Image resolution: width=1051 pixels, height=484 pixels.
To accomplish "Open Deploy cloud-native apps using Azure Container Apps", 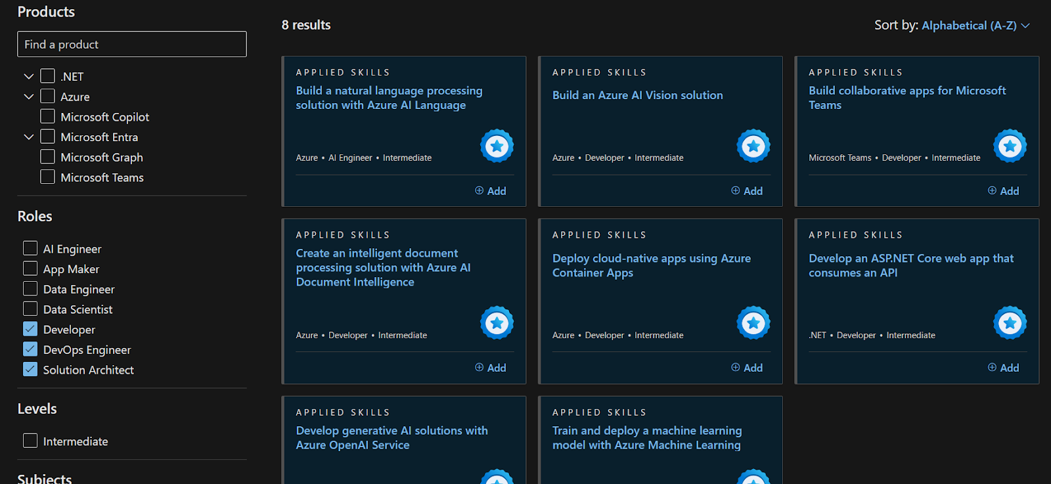I will [x=652, y=265].
